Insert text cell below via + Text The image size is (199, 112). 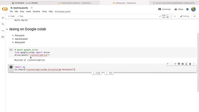[109, 73]
